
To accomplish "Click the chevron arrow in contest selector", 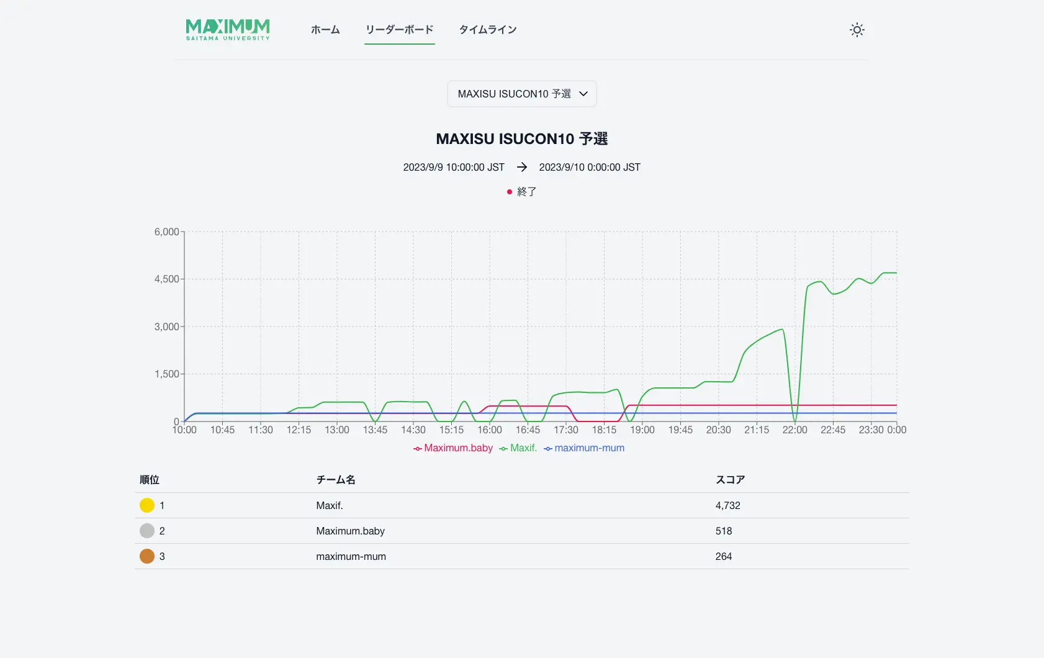I will coord(583,94).
